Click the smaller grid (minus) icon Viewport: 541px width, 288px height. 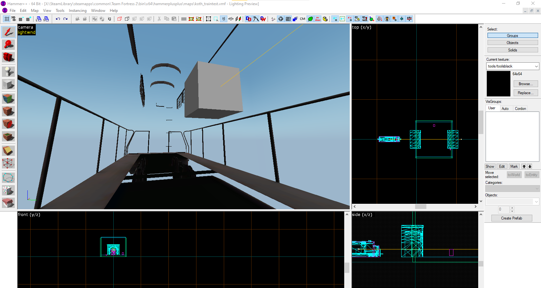click(x=21, y=19)
